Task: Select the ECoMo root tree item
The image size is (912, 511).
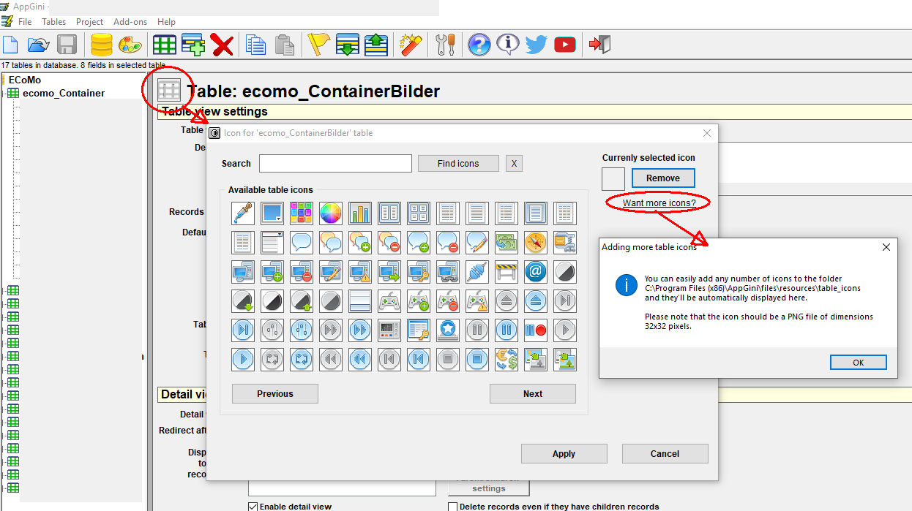Action: [x=25, y=80]
